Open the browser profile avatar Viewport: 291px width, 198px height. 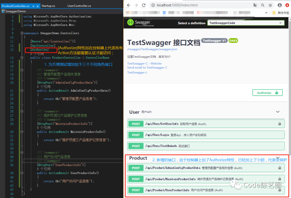coord(280,5)
